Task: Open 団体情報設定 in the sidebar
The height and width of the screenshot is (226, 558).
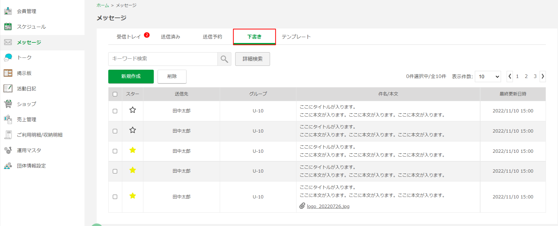Action: tap(31, 165)
